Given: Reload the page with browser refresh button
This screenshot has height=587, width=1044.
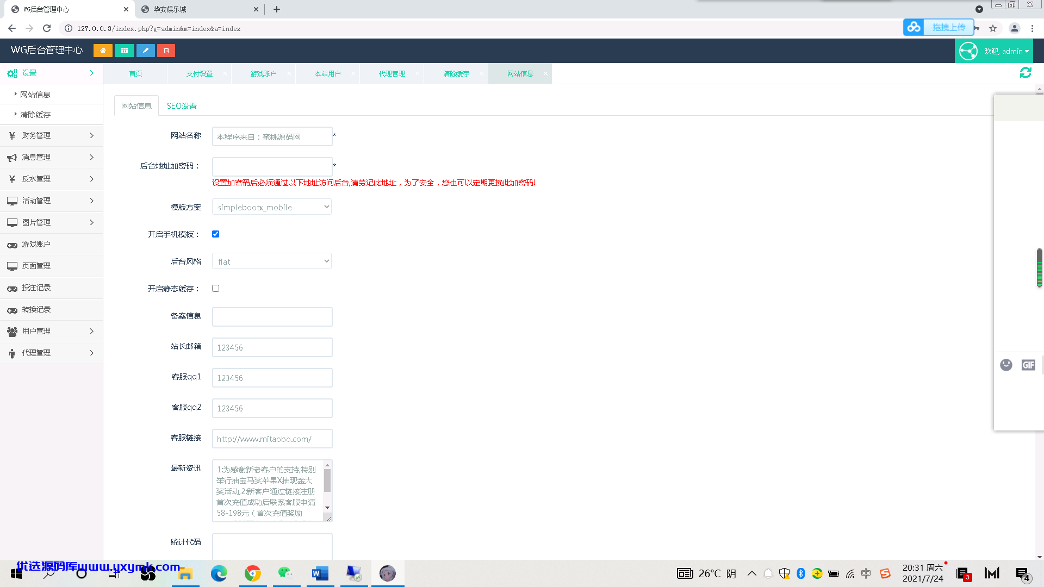Looking at the screenshot, I should pyautogui.click(x=47, y=28).
